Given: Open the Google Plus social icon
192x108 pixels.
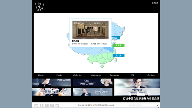Looking at the screenshot, I should point(47,106).
